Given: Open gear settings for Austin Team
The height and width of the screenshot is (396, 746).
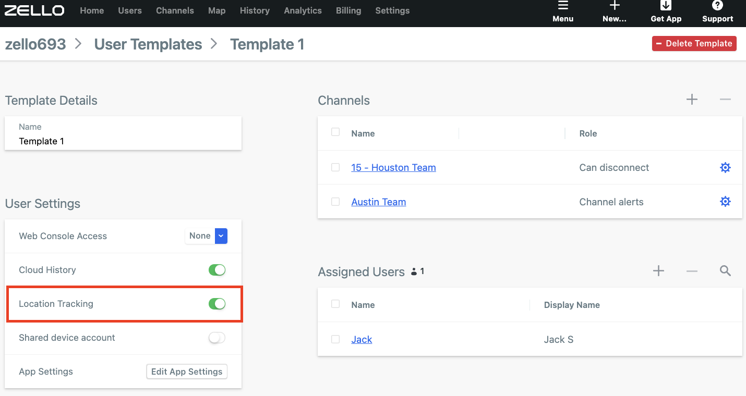Looking at the screenshot, I should tap(725, 202).
